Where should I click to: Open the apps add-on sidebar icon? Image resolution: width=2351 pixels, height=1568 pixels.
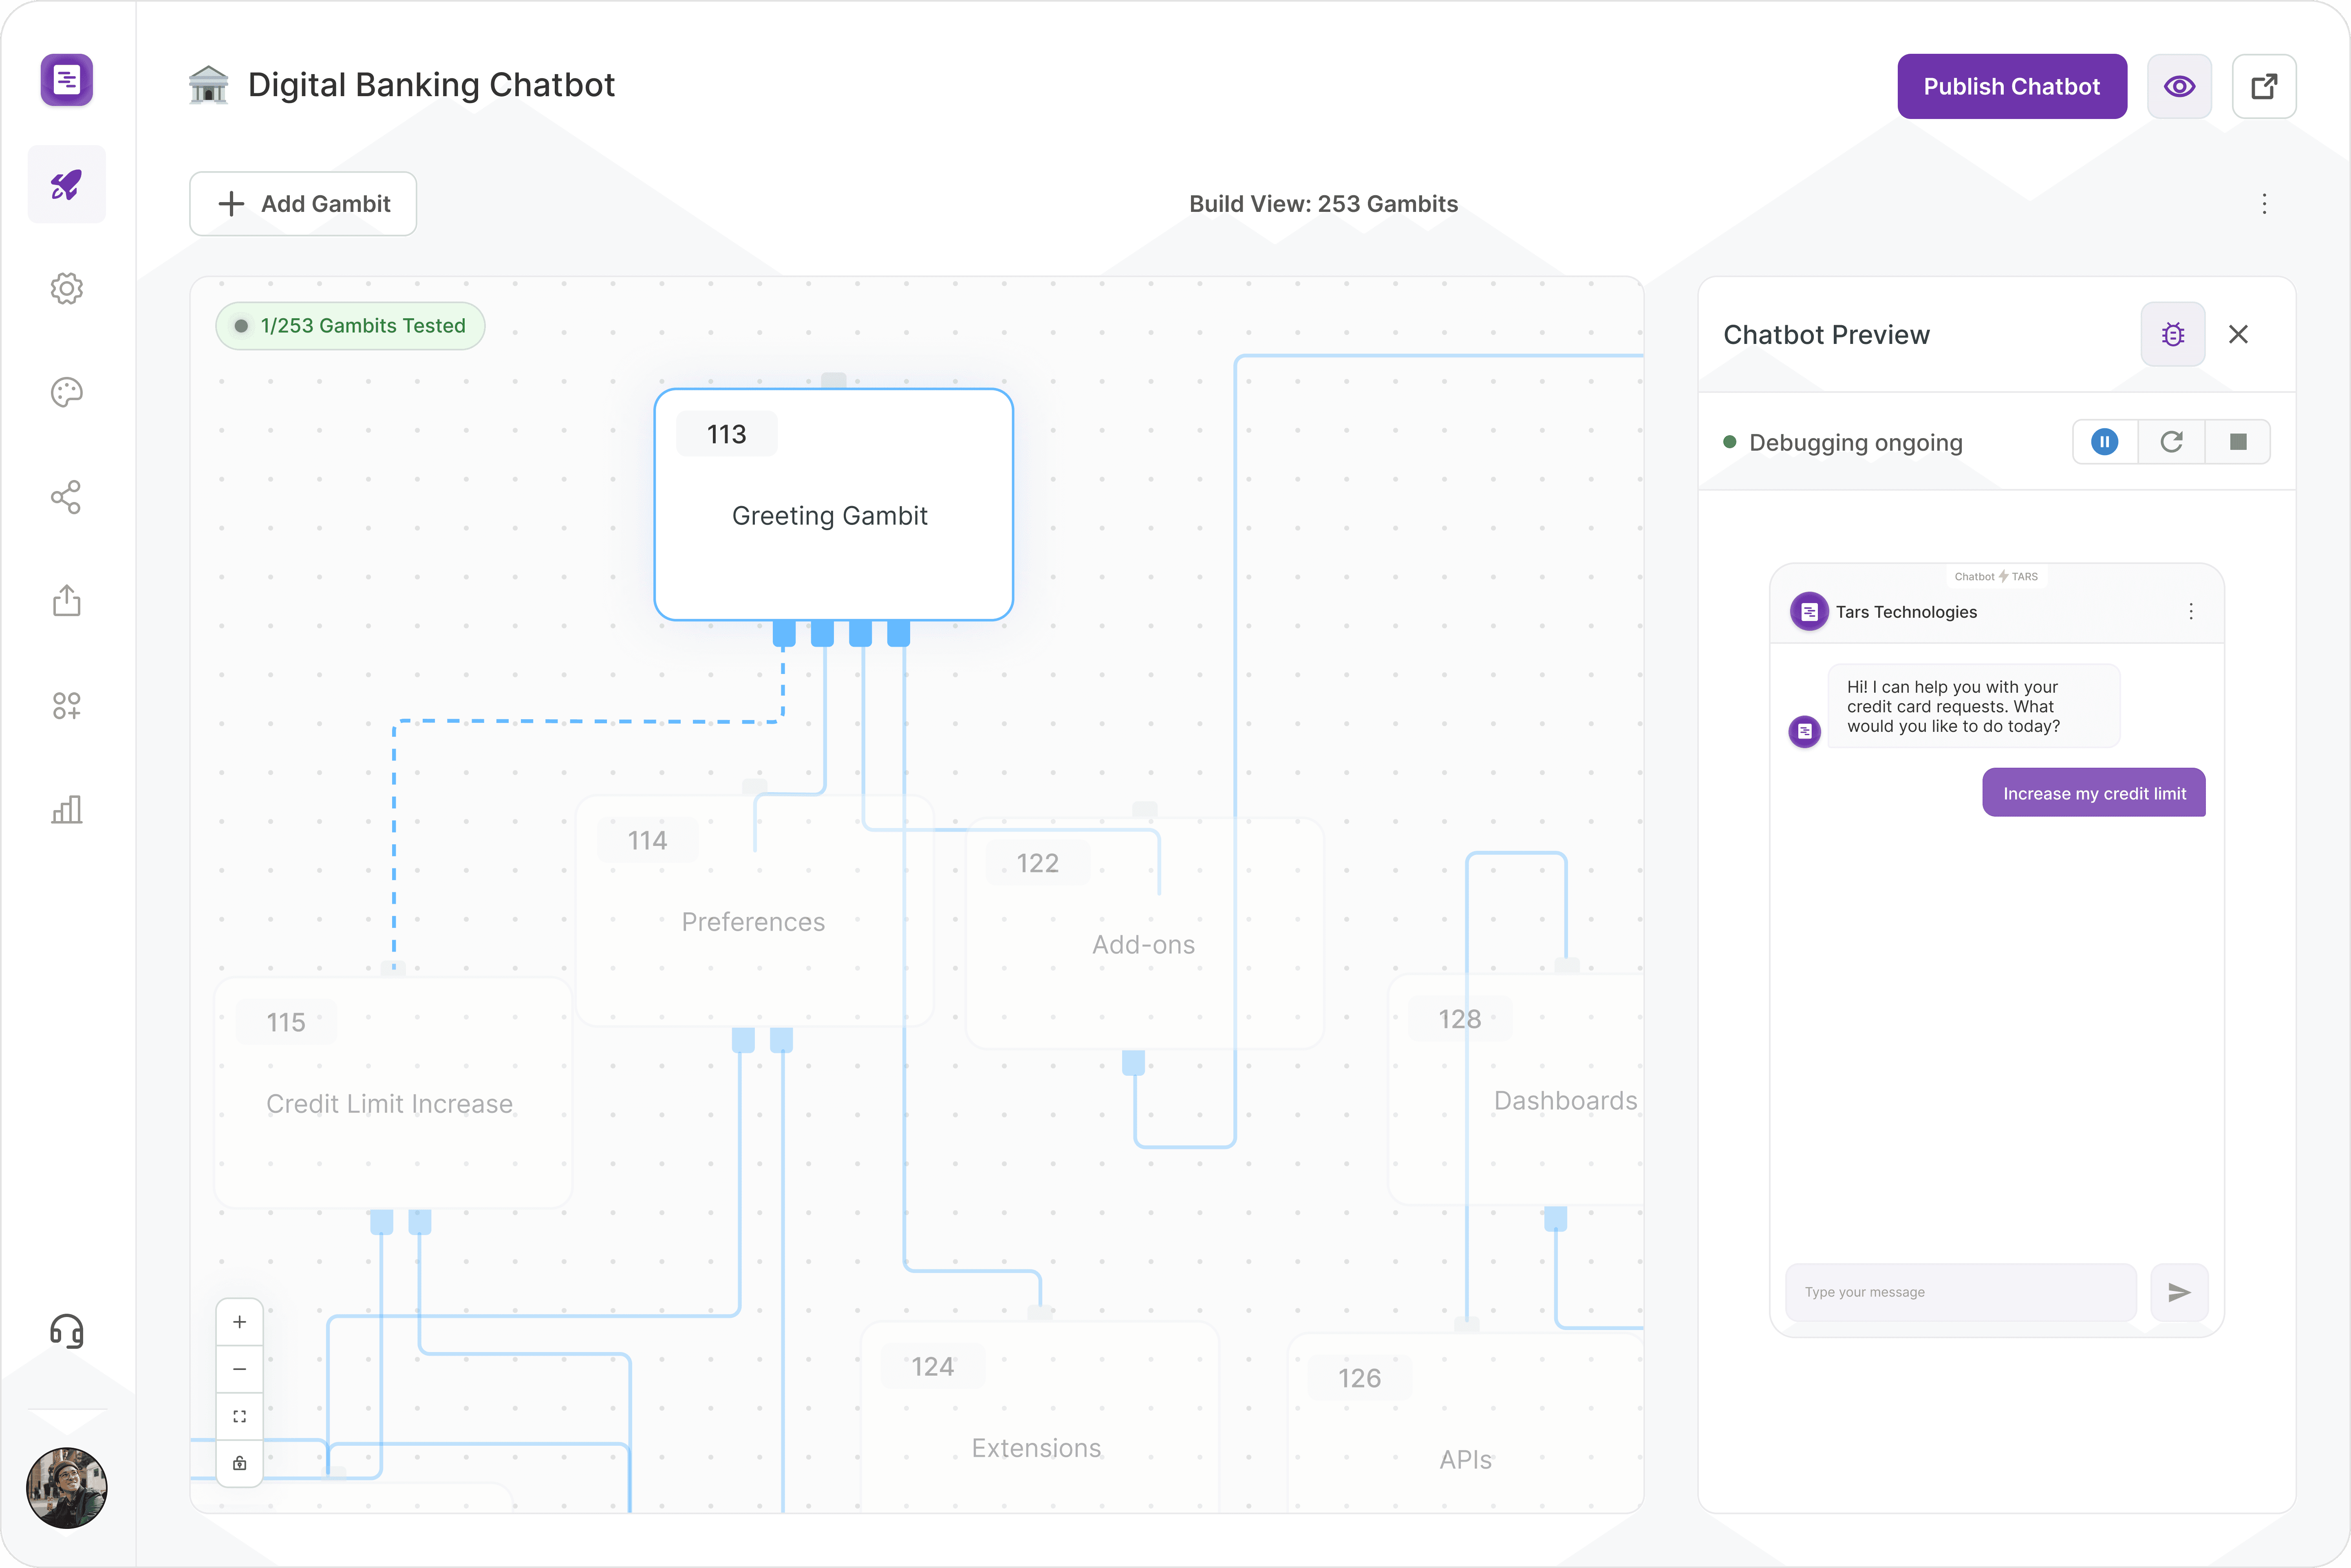click(x=66, y=706)
